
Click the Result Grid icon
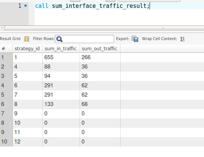27,39
